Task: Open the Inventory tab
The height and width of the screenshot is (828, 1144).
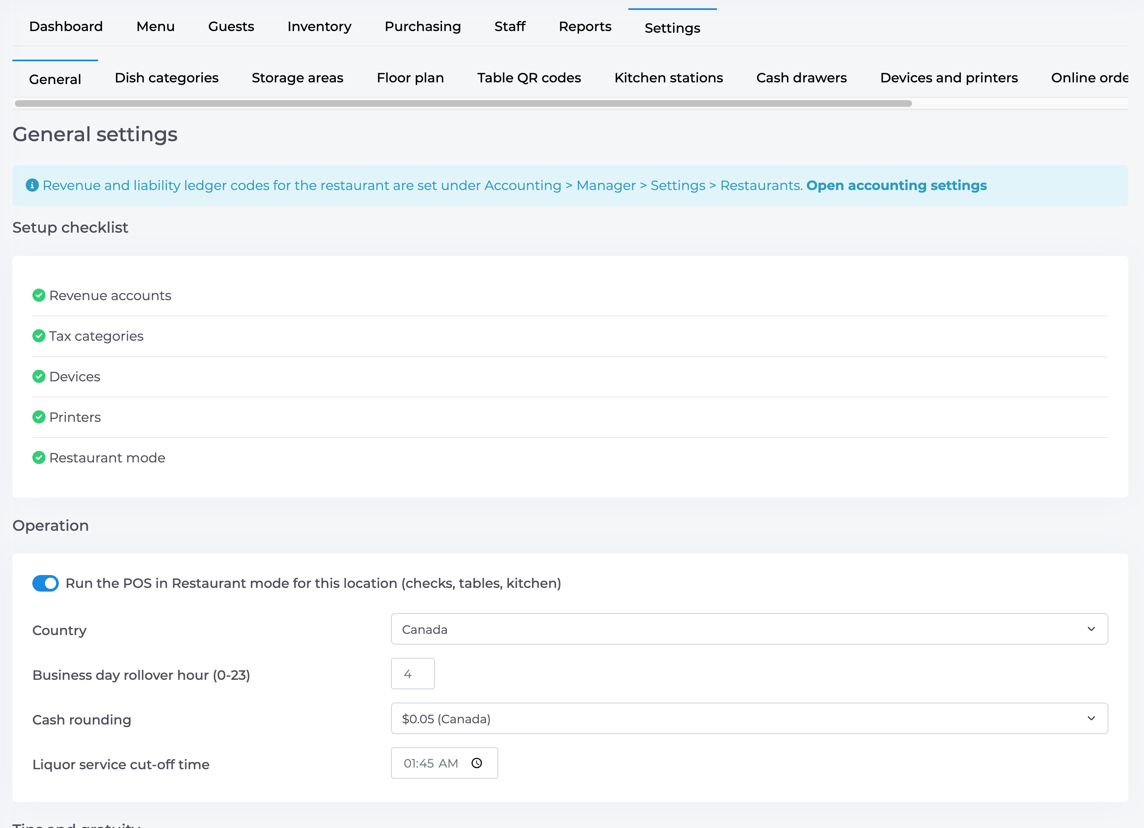Action: 319,27
